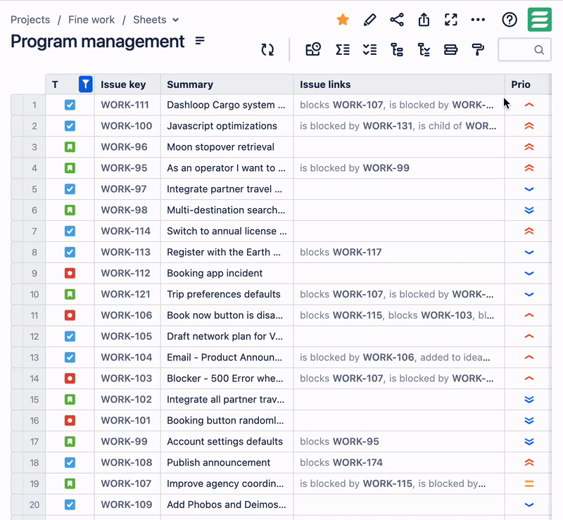The width and height of the screenshot is (563, 520).
Task: Refresh the sheet data
Action: coord(268,50)
